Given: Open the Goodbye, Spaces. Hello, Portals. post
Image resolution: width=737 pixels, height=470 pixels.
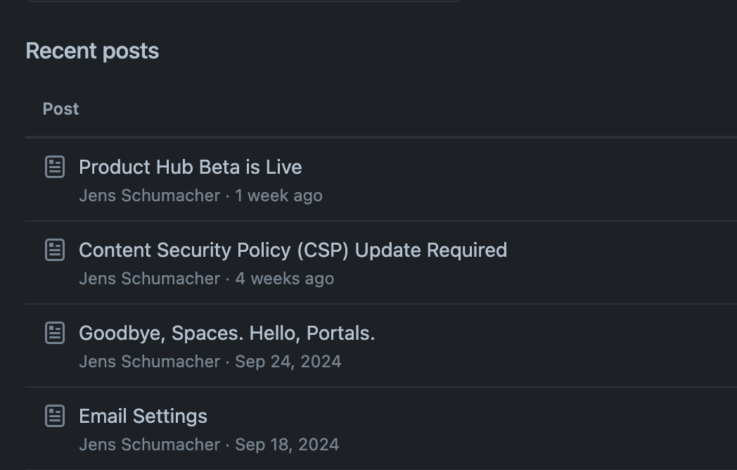Looking at the screenshot, I should point(226,333).
